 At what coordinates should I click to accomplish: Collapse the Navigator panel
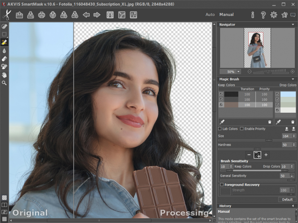point(293,25)
